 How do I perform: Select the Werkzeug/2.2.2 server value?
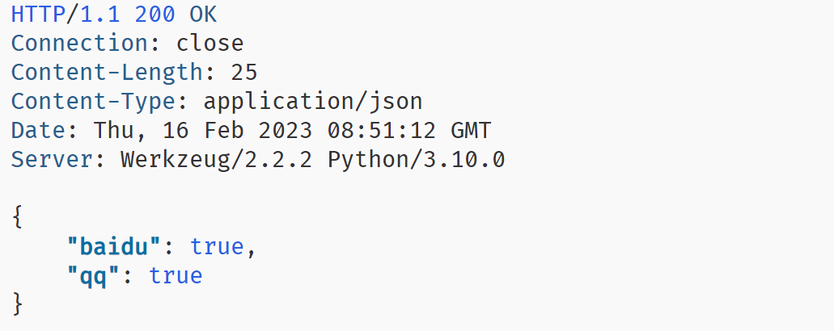(x=217, y=160)
